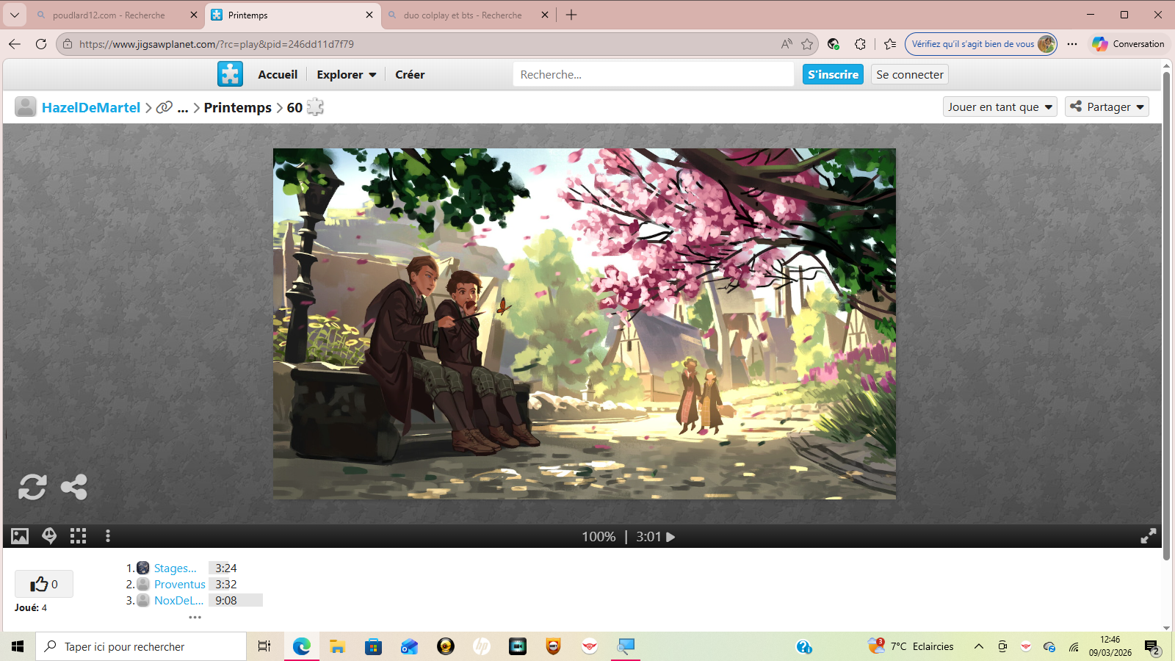Close the Printemps tab
Screen dimensions: 1175x661
pyautogui.click(x=369, y=15)
